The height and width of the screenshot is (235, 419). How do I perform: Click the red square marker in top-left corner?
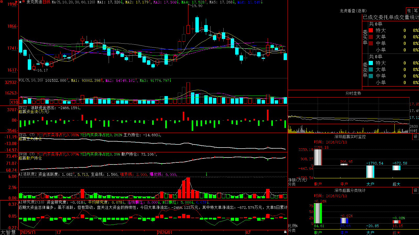2,2
